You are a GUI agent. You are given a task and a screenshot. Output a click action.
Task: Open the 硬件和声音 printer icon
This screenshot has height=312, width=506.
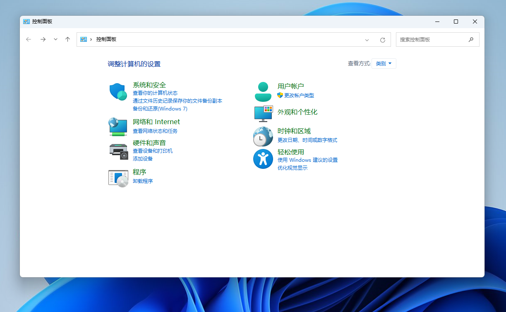119,151
